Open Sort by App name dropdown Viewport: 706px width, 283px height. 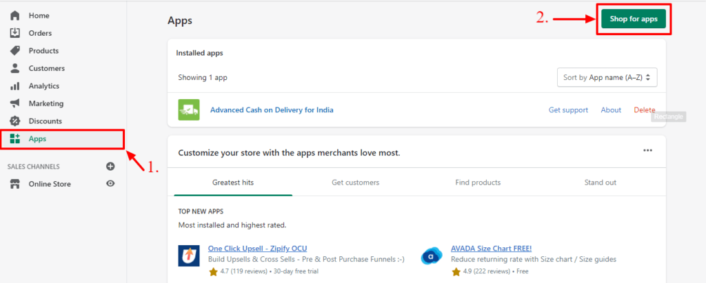[607, 78]
